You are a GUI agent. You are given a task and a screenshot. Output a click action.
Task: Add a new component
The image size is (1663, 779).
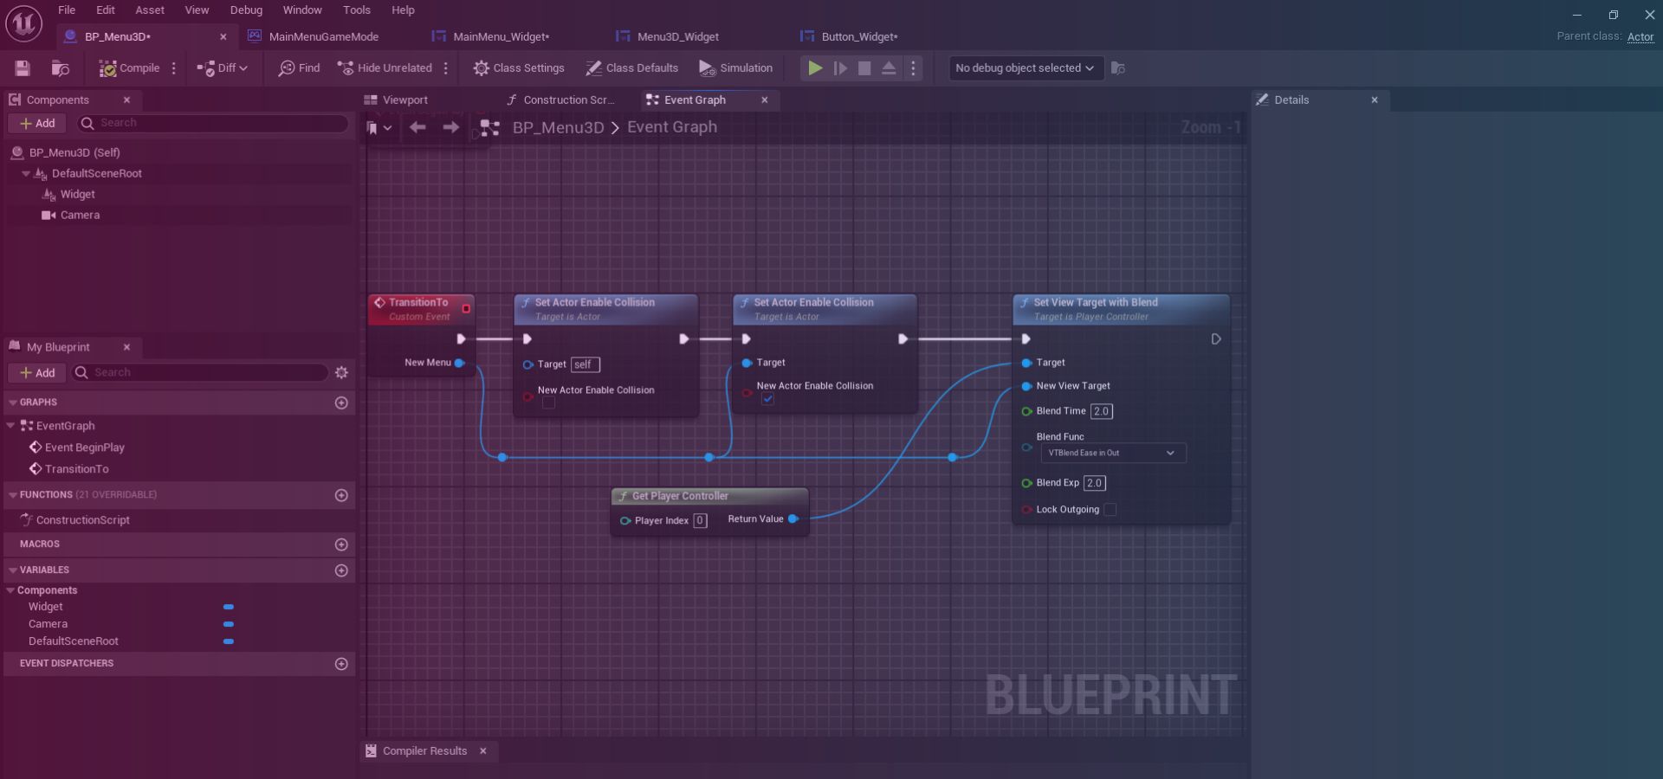pos(37,124)
